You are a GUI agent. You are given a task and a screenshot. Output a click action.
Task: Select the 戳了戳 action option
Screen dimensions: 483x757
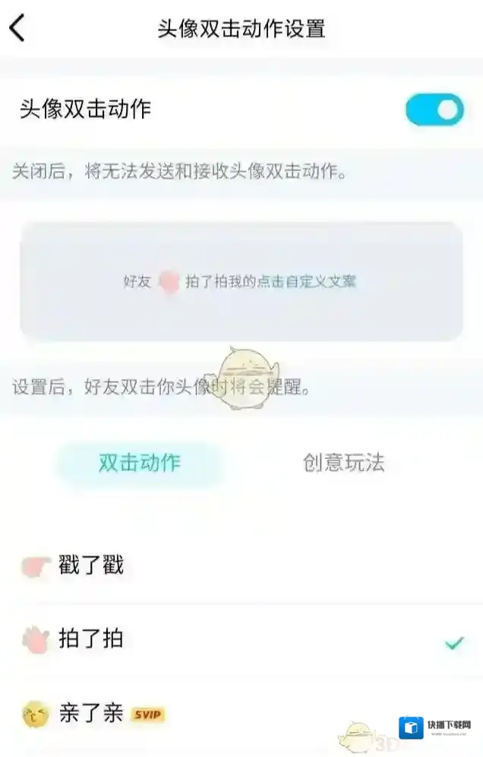241,565
